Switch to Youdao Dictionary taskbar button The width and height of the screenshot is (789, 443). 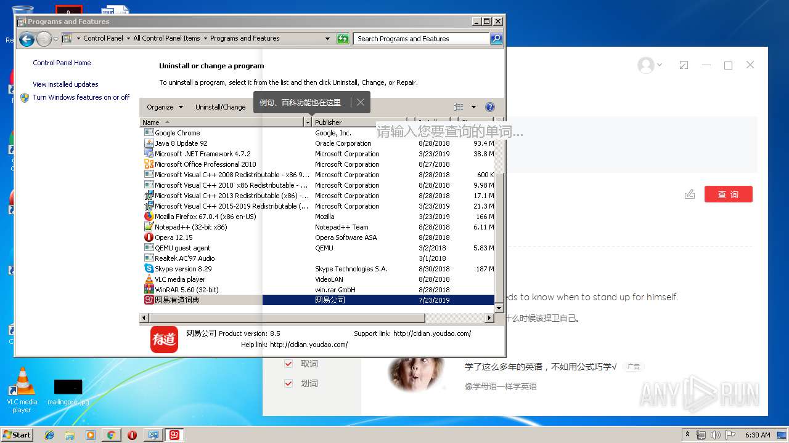pos(175,435)
